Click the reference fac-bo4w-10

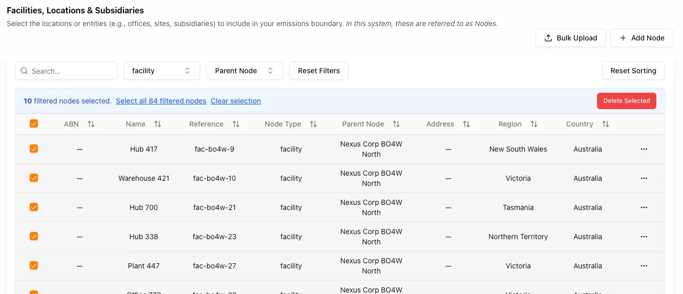tap(215, 178)
